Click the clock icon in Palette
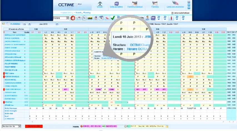The width and height of the screenshot is (237, 131). tap(125, 126)
